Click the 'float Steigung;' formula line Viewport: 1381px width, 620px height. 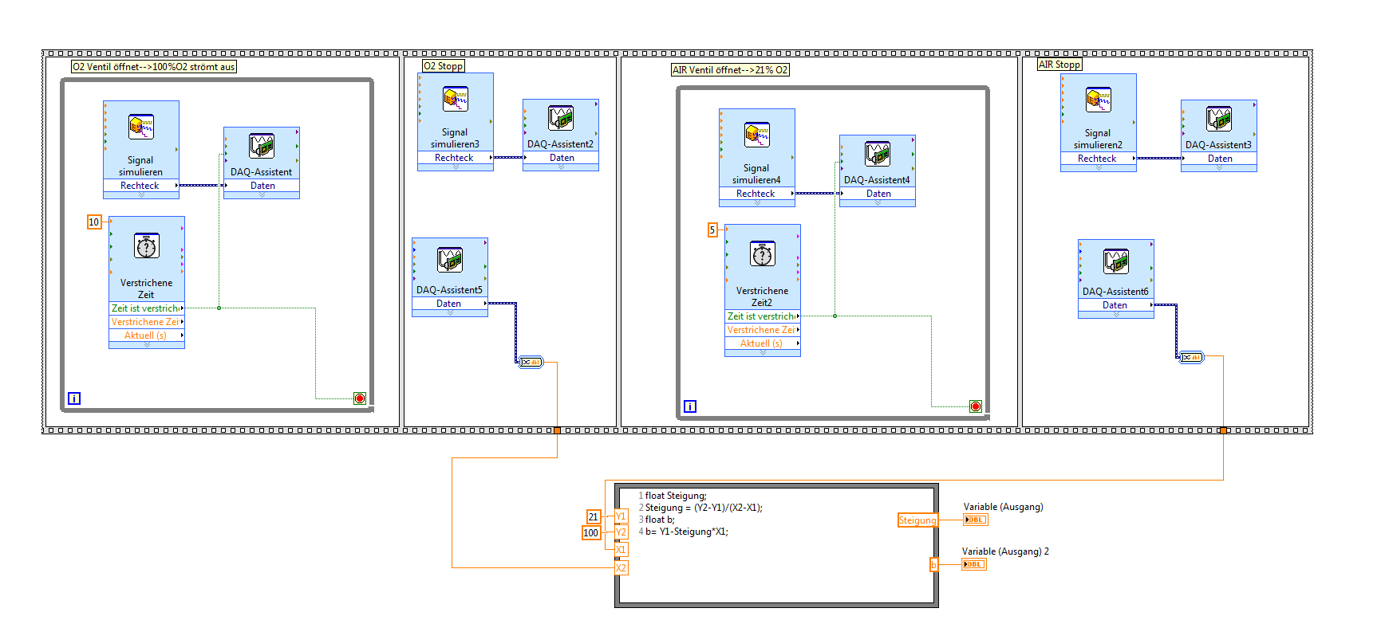(676, 496)
